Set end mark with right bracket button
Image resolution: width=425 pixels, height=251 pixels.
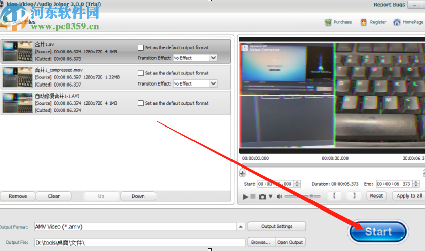pyautogui.click(x=354, y=196)
